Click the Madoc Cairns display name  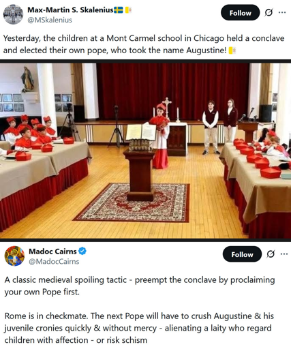pos(52,252)
